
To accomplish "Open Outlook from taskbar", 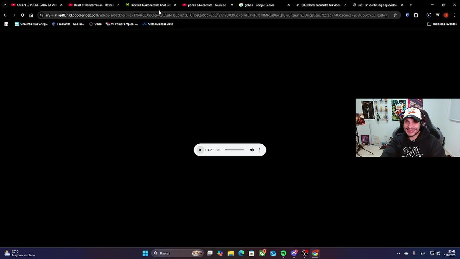I will [x=273, y=253].
